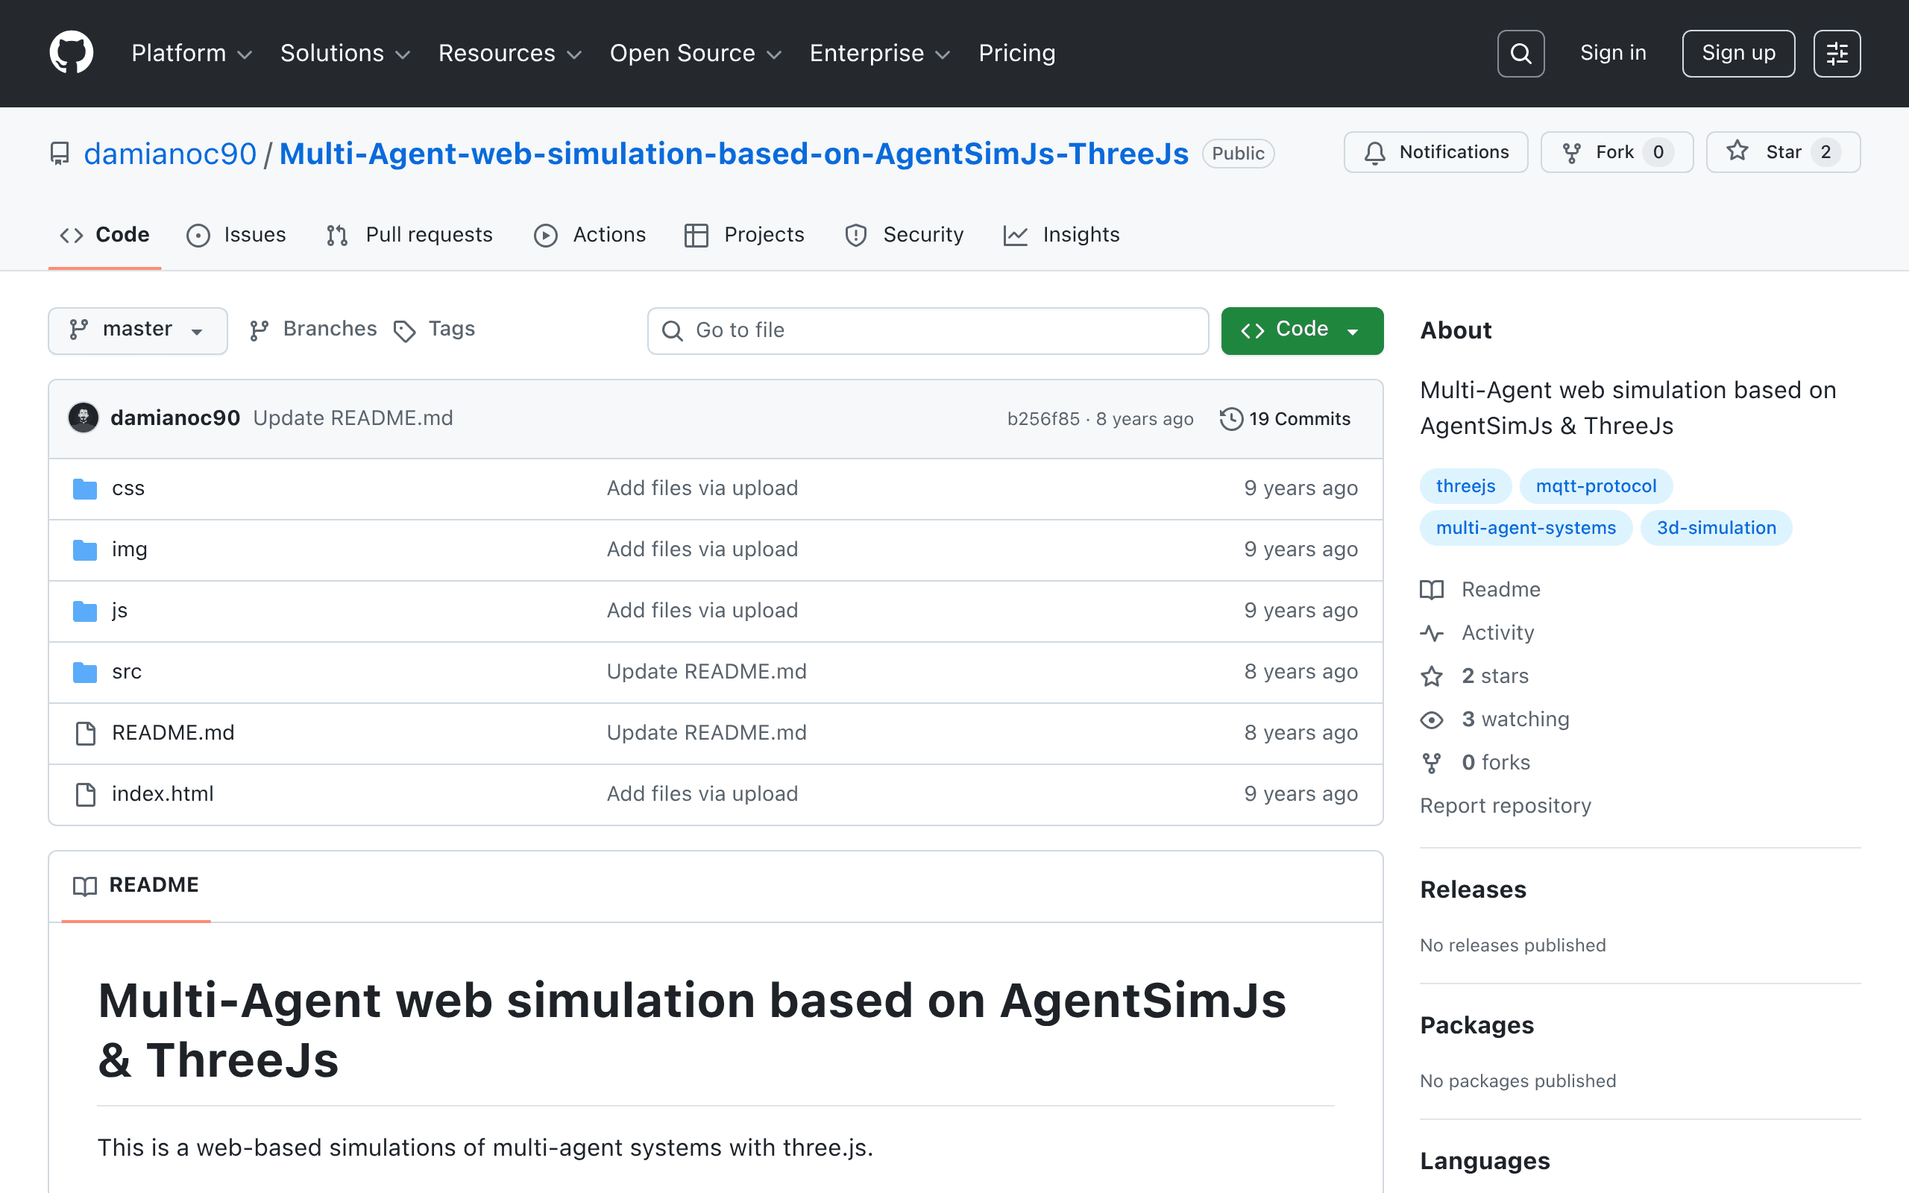Click the Notifications bell icon
1909x1193 pixels.
point(1375,152)
